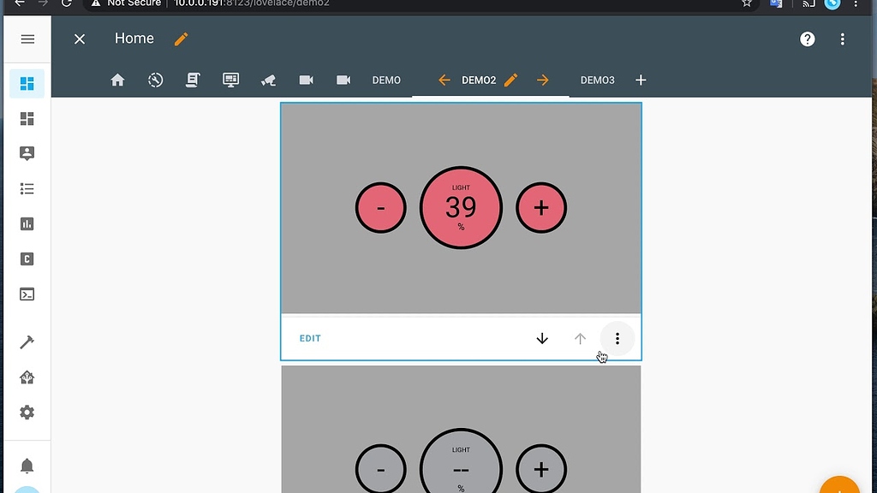Open the Home view tab icon
877x493 pixels.
click(117, 80)
